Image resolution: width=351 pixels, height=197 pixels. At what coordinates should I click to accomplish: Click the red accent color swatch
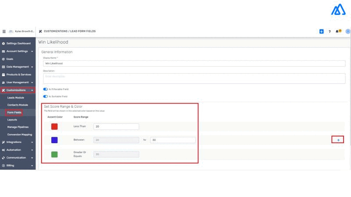pyautogui.click(x=54, y=127)
